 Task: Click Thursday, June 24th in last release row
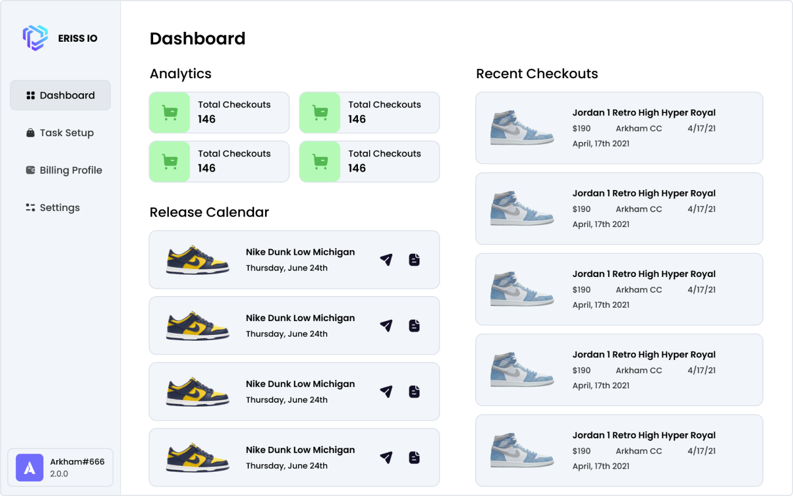[x=287, y=466]
